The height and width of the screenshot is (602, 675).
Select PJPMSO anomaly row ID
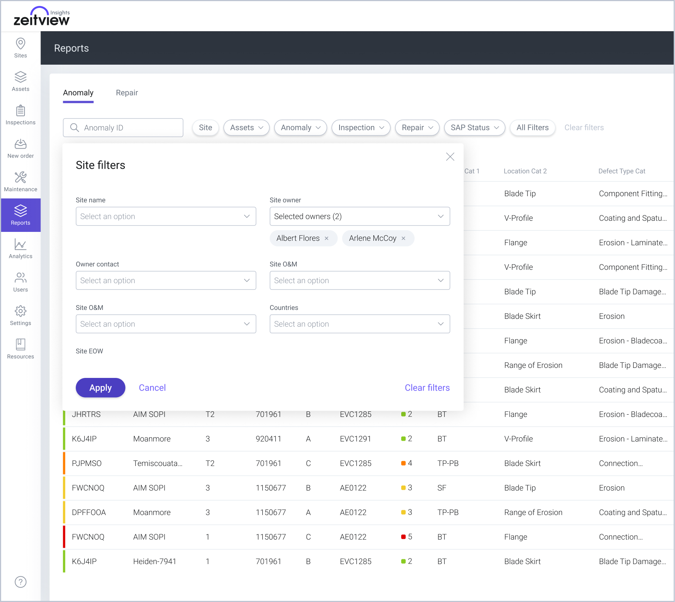87,463
